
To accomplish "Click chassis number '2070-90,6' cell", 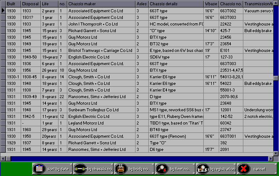I will (231, 97).
